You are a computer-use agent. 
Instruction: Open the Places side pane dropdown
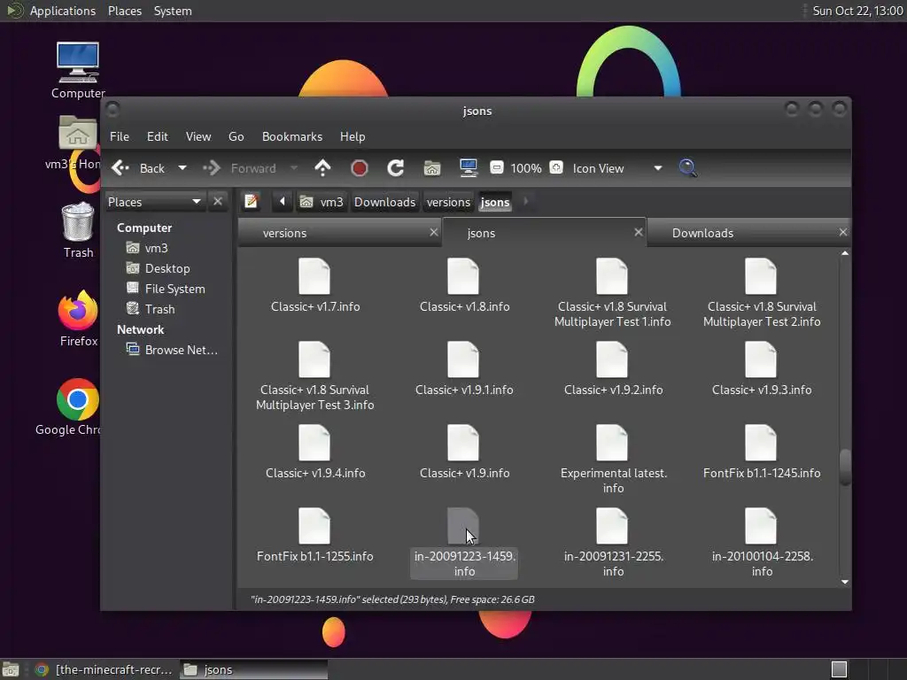tap(154, 202)
